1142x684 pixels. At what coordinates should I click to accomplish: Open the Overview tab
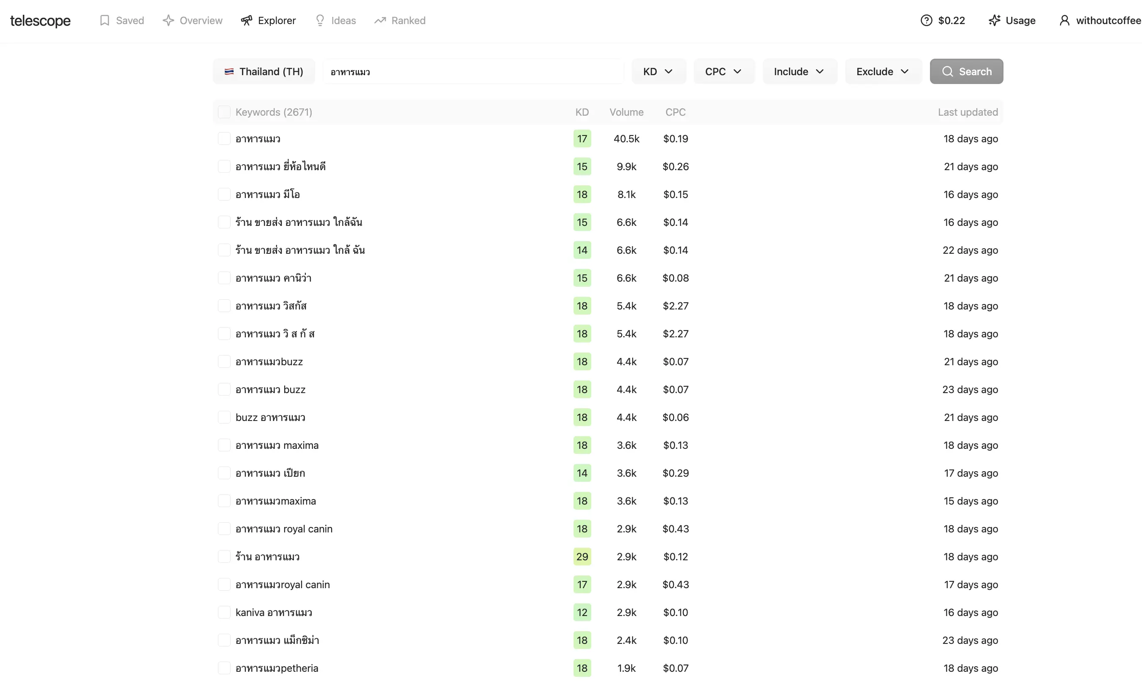point(192,20)
